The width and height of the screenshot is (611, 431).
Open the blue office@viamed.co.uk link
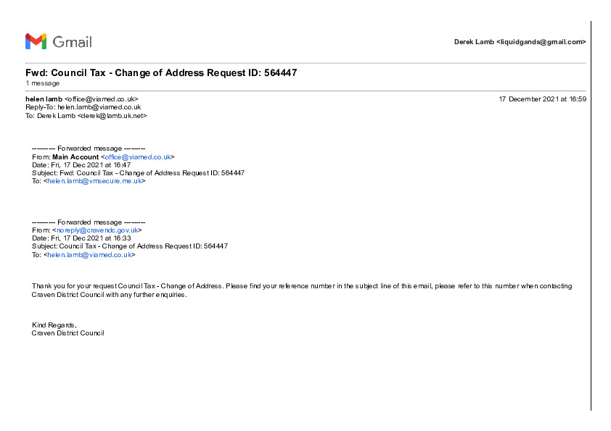(138, 156)
